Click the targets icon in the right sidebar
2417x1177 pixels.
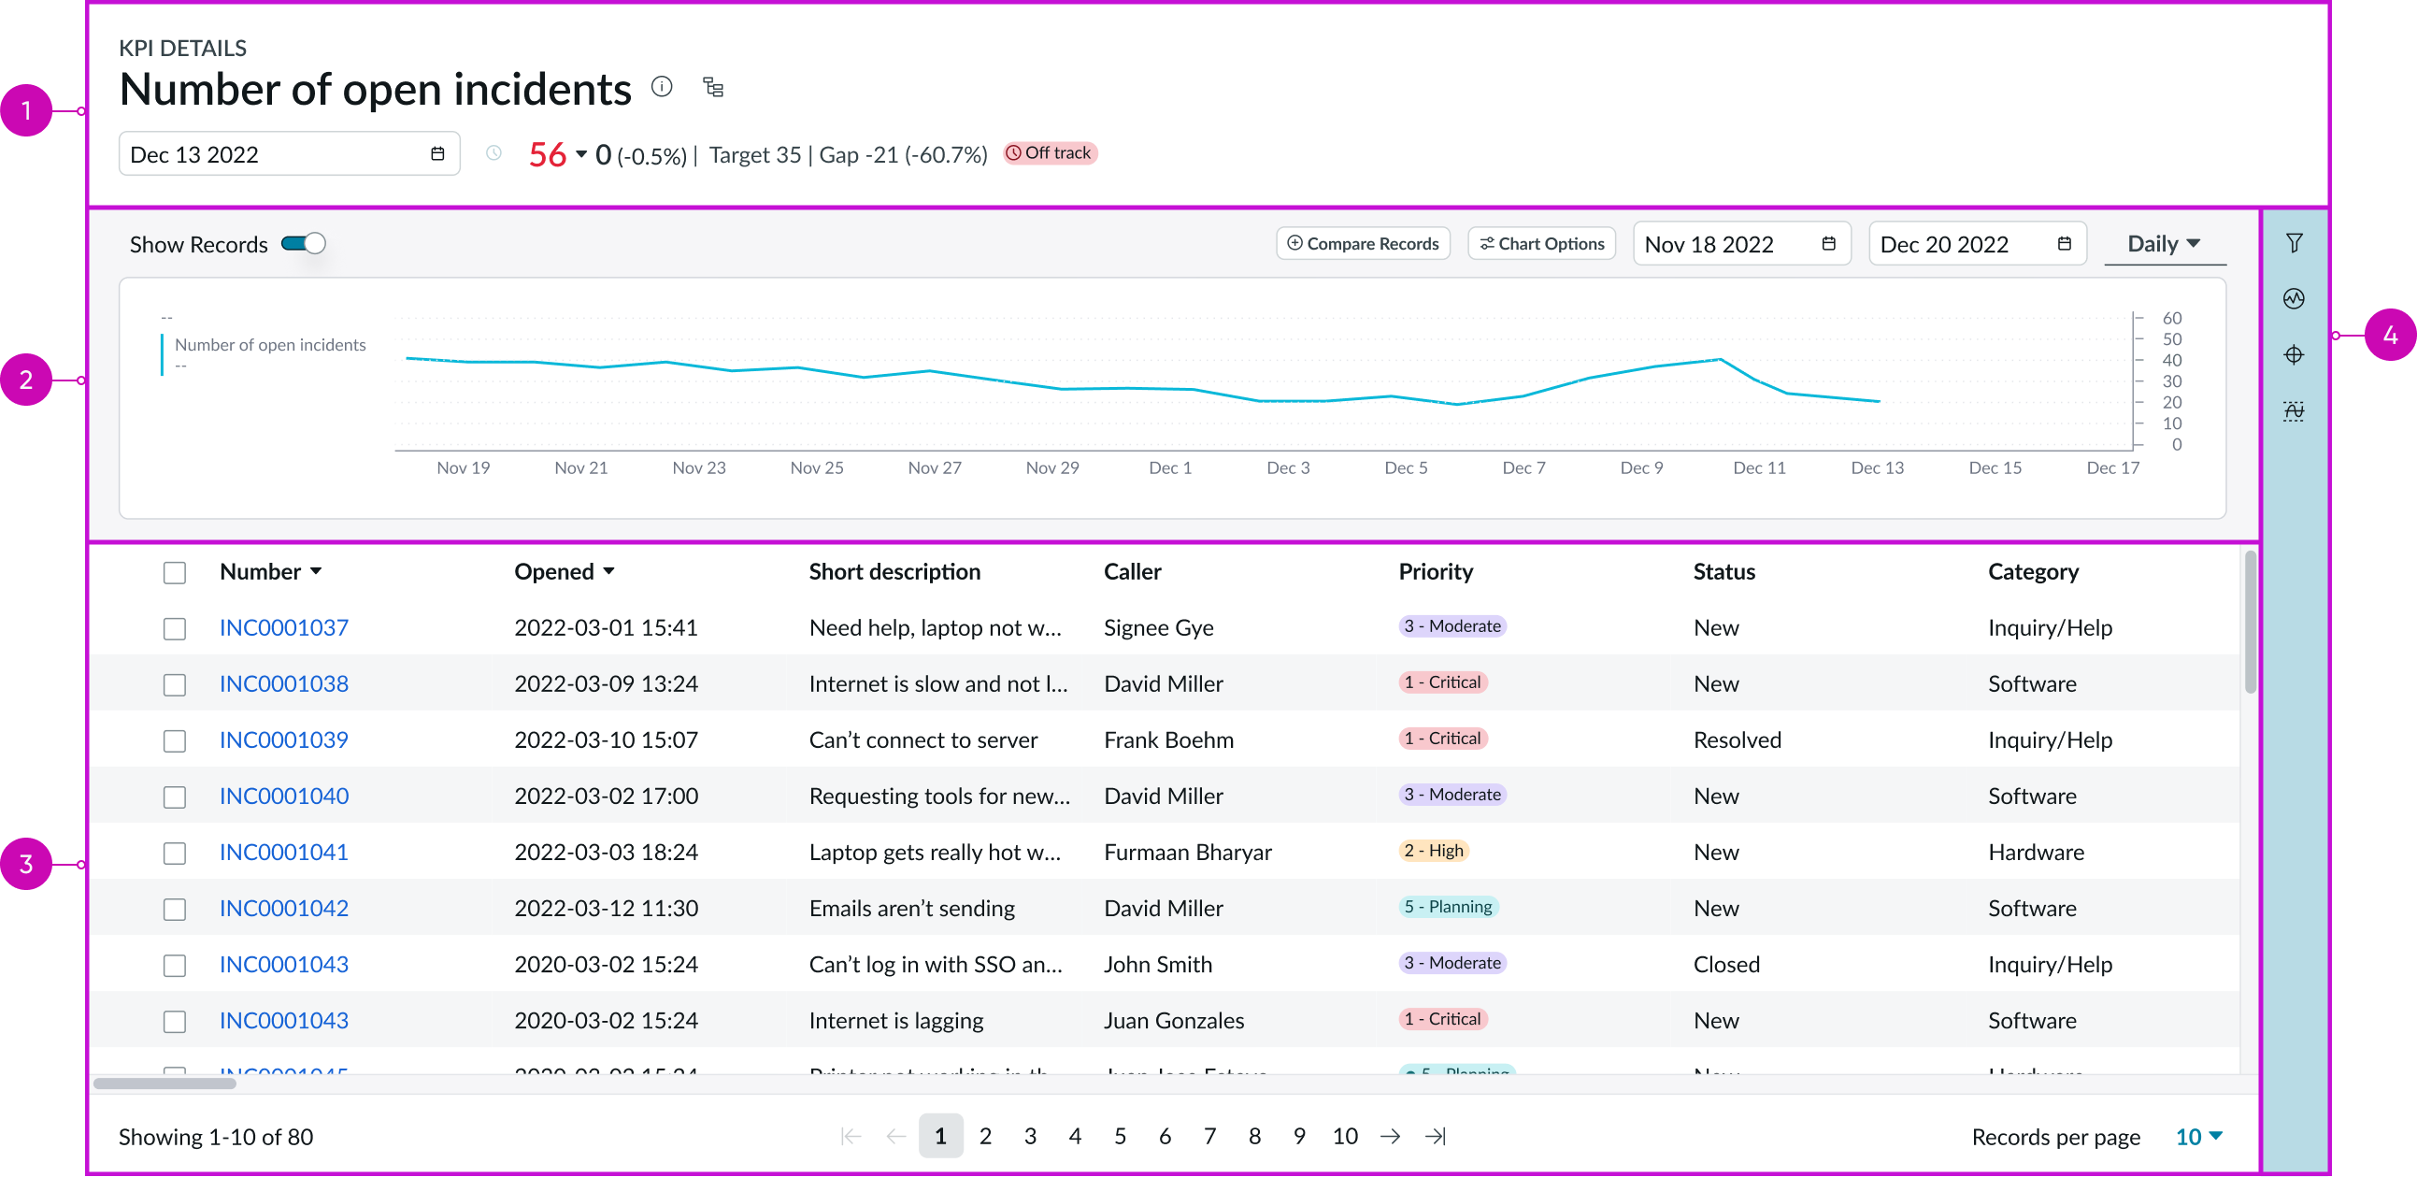click(x=2295, y=355)
